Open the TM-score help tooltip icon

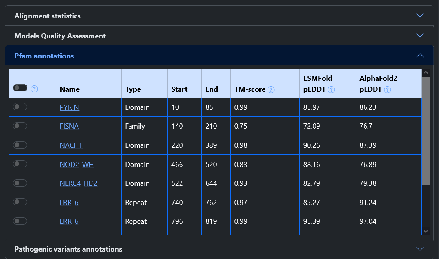[x=271, y=90]
